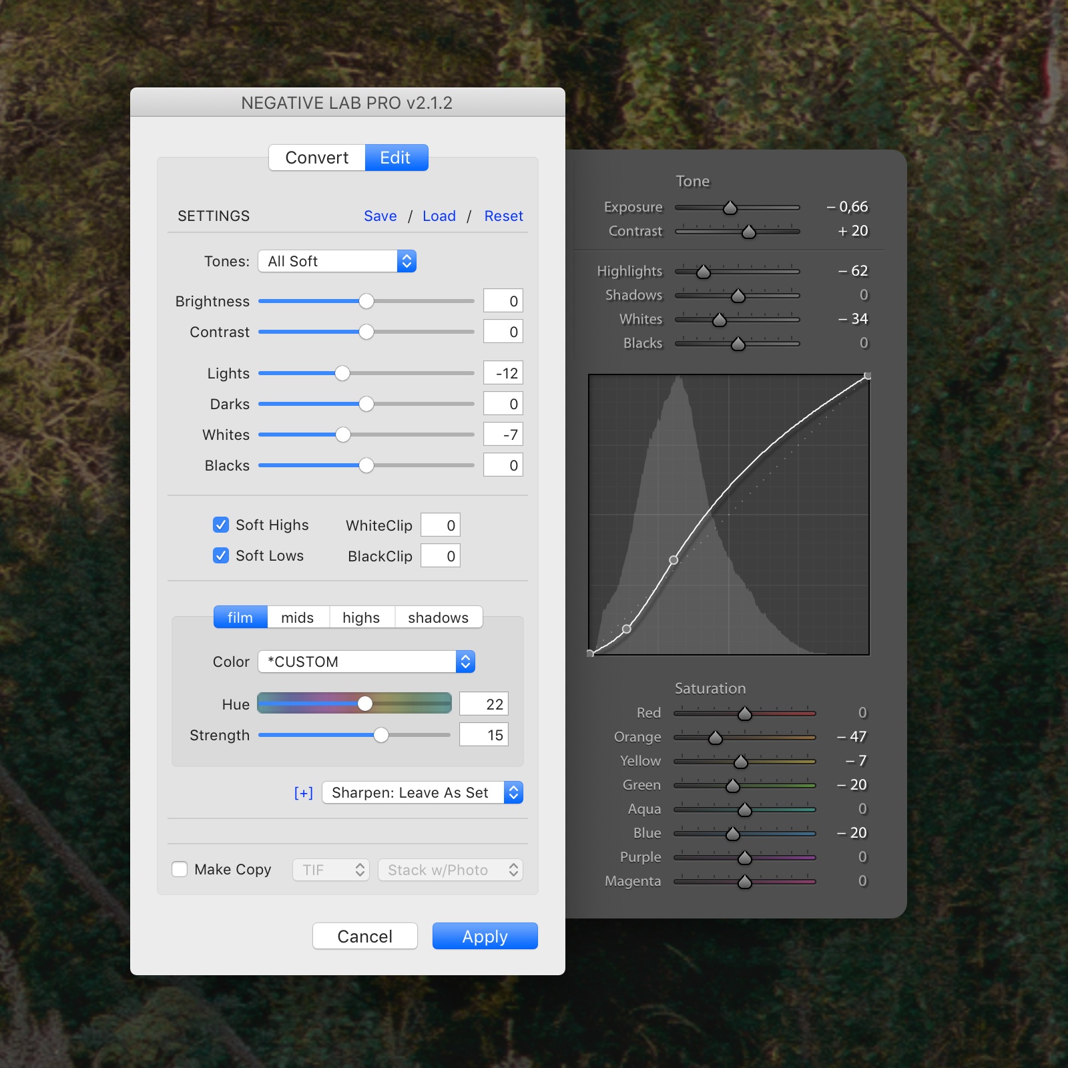Click the Blue saturation slider handle
Viewport: 1068px width, 1068px height.
point(733,834)
